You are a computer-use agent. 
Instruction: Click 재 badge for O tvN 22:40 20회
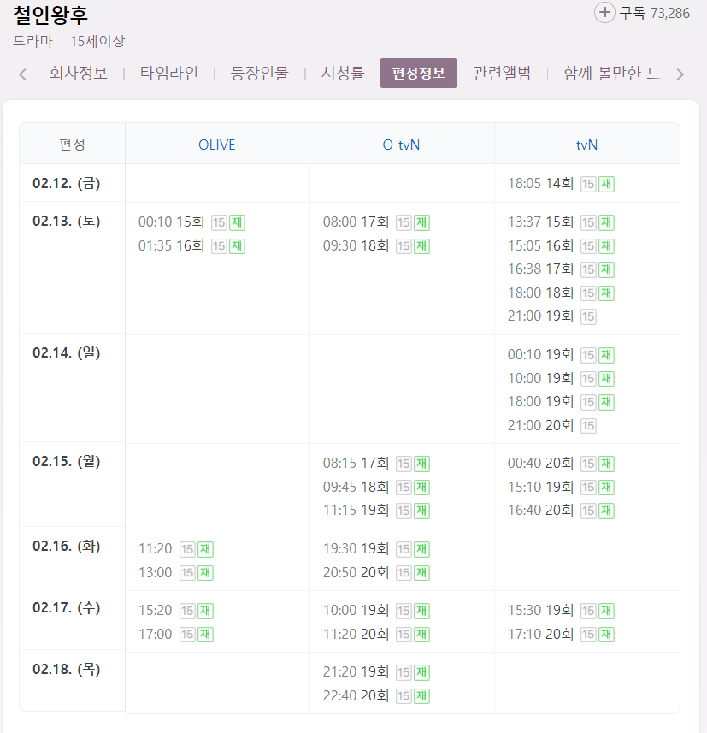421,696
